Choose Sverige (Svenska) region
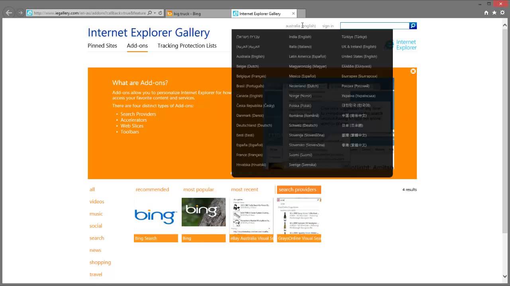This screenshot has width=510, height=286. point(302,165)
